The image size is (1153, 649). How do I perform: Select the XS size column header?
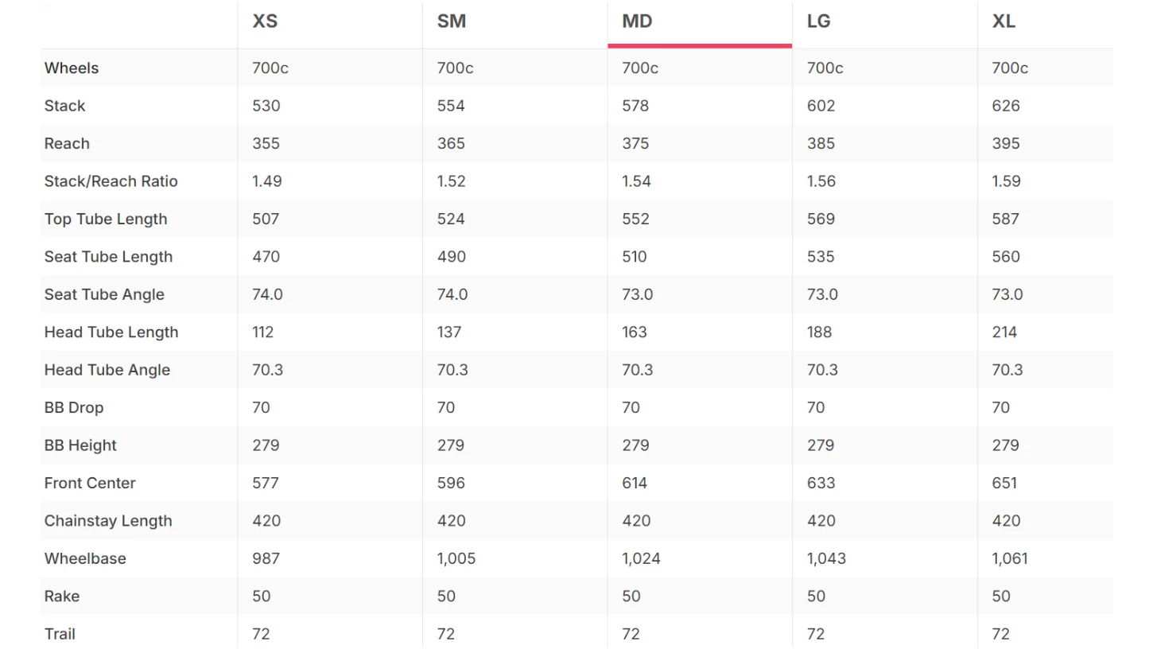[x=265, y=21]
